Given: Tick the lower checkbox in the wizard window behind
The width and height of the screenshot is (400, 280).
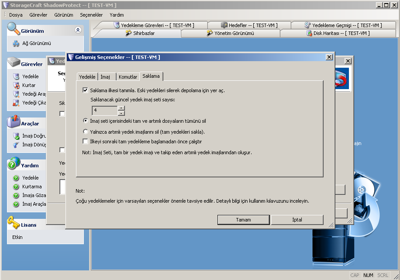Looking at the screenshot, I should pos(62,150).
